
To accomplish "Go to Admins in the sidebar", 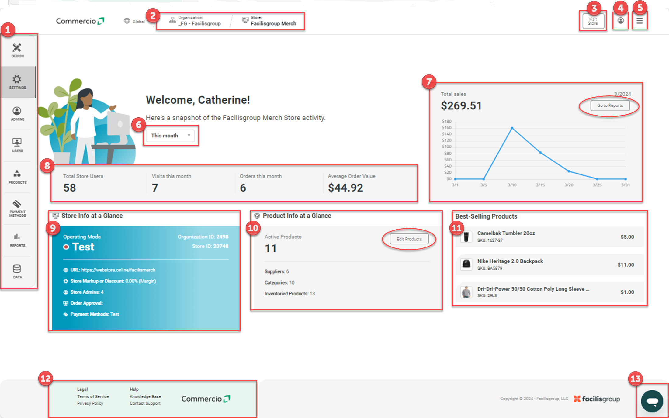I will pyautogui.click(x=17, y=114).
